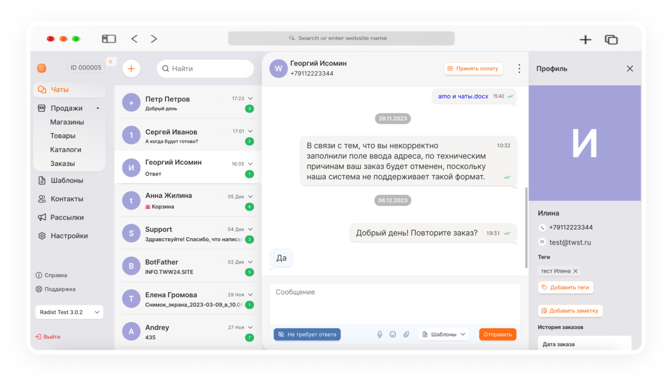
Task: Open Магазины under Продажи
Action: tap(67, 122)
